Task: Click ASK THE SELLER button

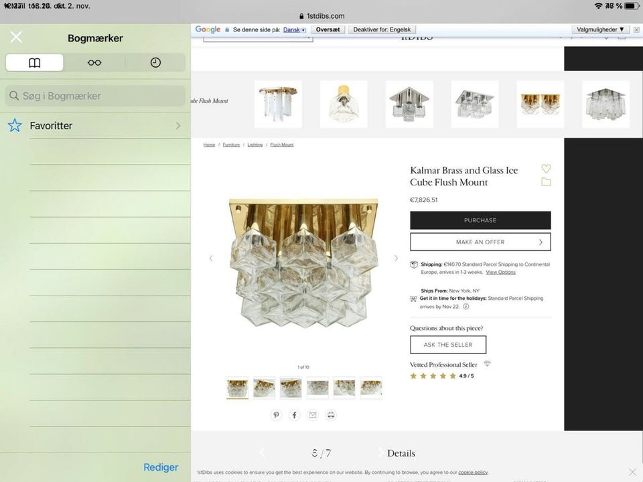Action: (x=448, y=345)
